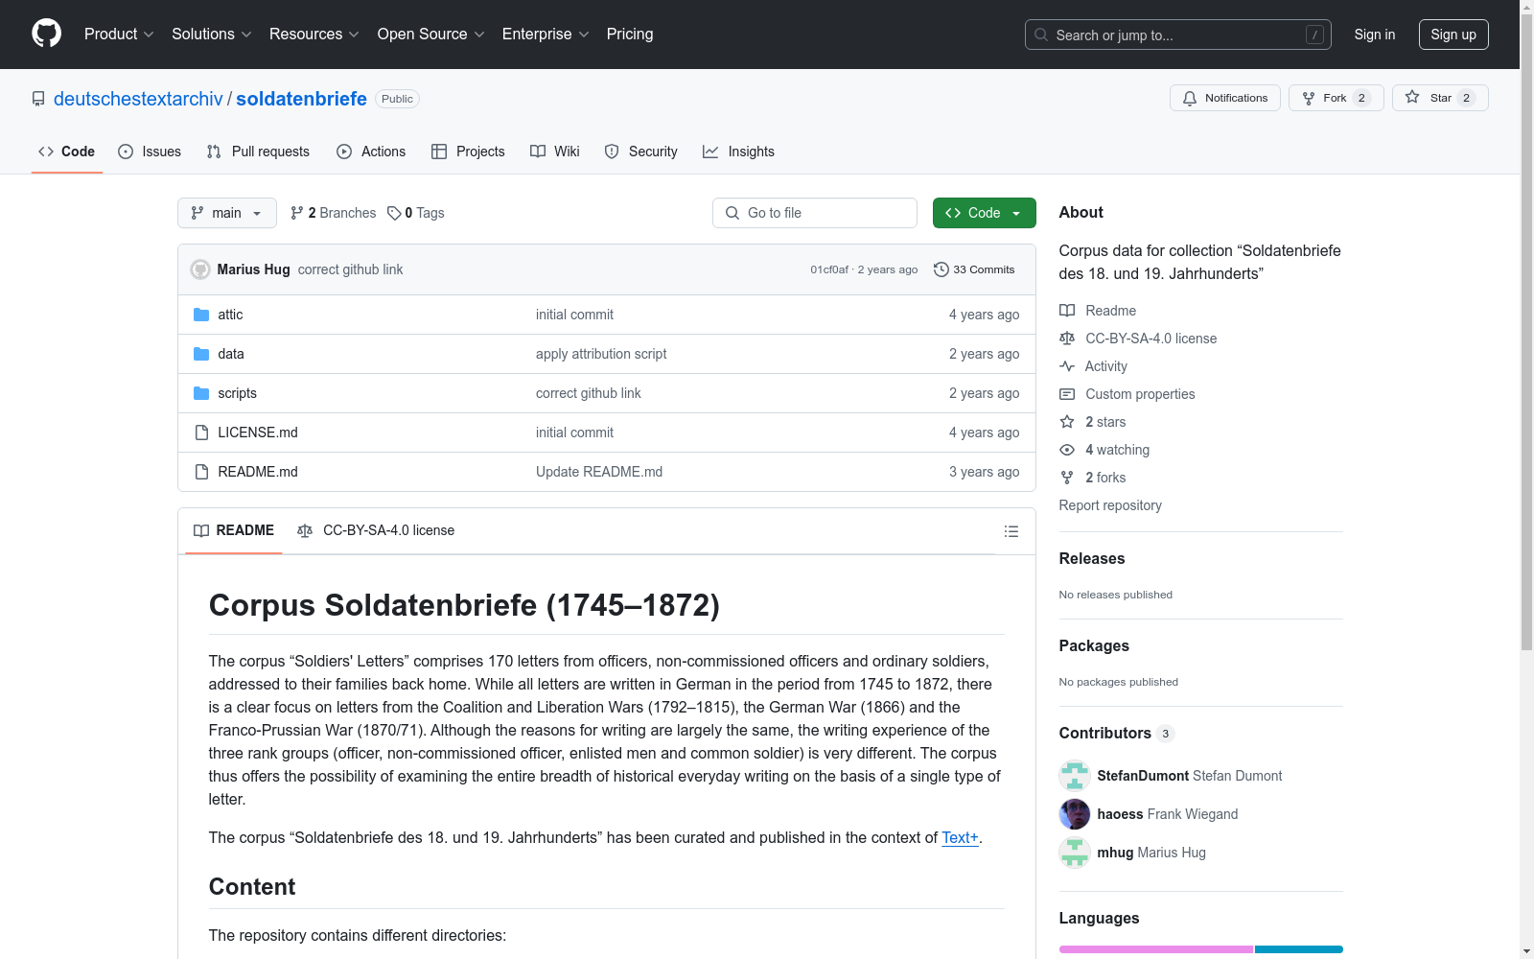Screen dimensions: 1534x959
Task: Open the Pricing page
Action: [x=630, y=35]
